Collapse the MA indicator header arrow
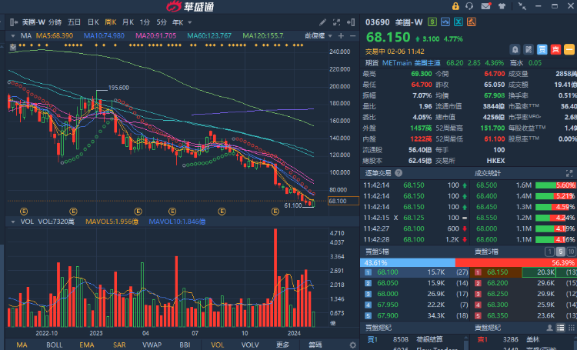This screenshot has height=350, width=577. click(13, 35)
